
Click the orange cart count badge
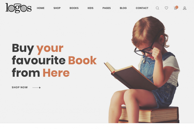[177, 7]
